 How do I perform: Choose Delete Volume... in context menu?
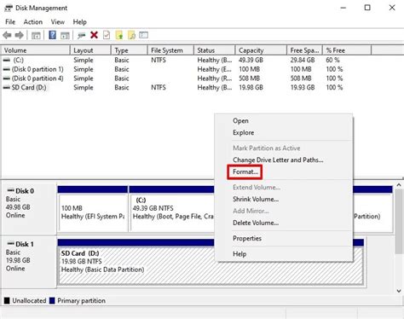point(256,223)
